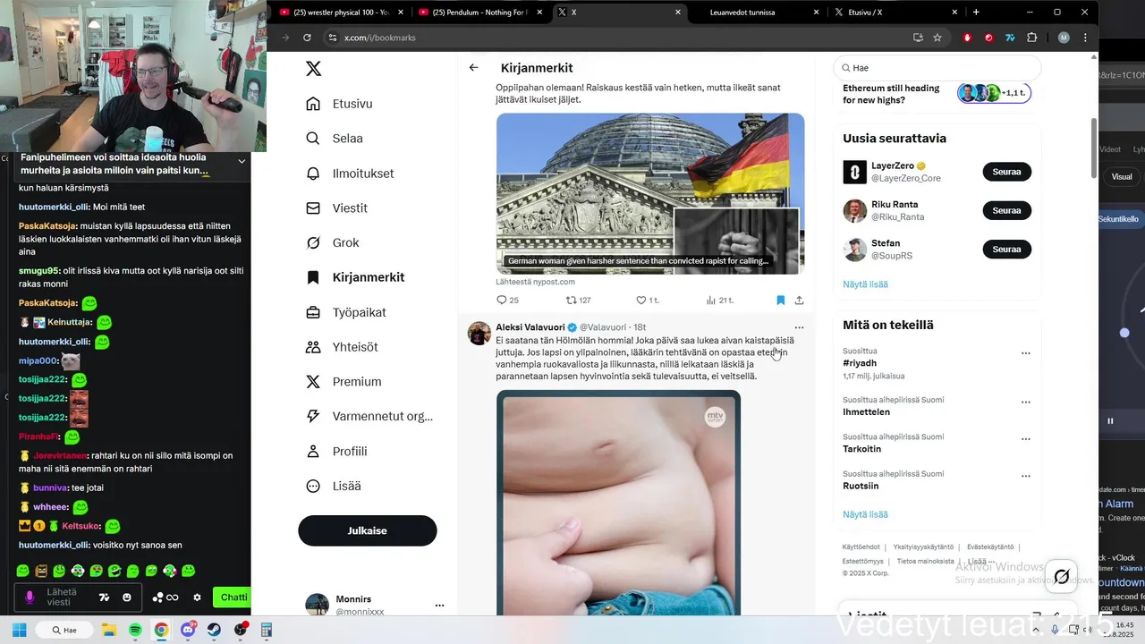This screenshot has width=1145, height=644.
Task: Open more options for Tarkoitin trend
Action: [x=1026, y=439]
